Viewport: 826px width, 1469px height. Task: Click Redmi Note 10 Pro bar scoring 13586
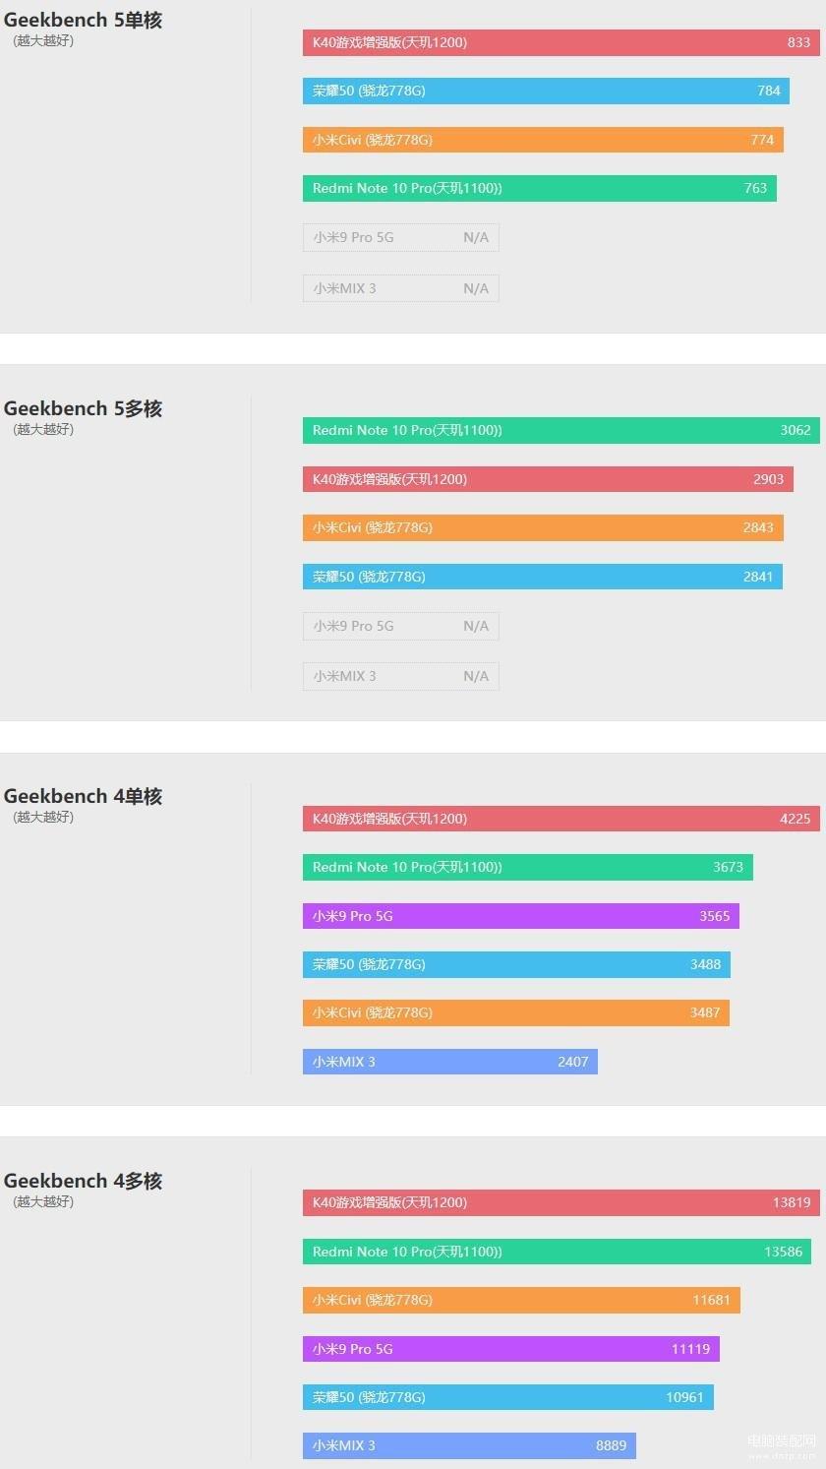557,1252
